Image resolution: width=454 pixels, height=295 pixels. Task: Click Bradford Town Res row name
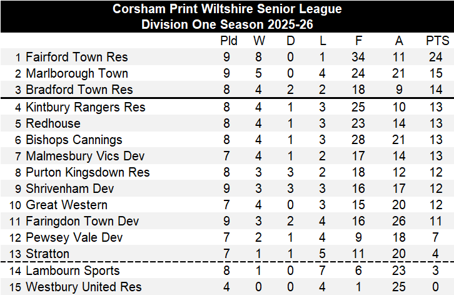(x=79, y=90)
